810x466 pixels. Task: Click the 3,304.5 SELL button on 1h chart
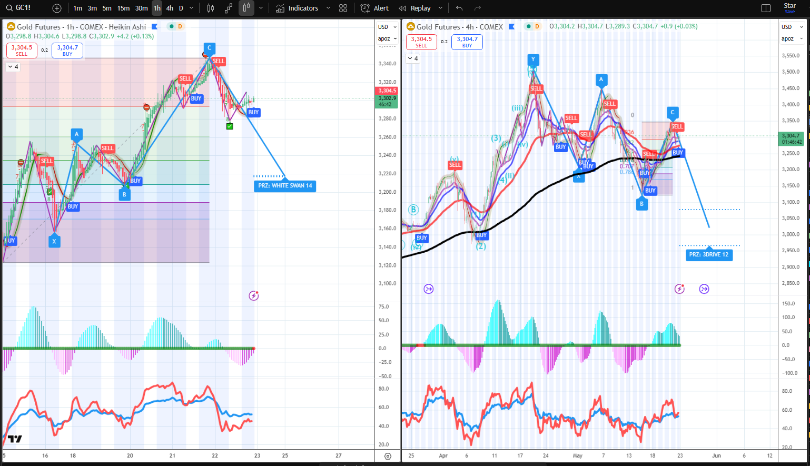coord(22,50)
